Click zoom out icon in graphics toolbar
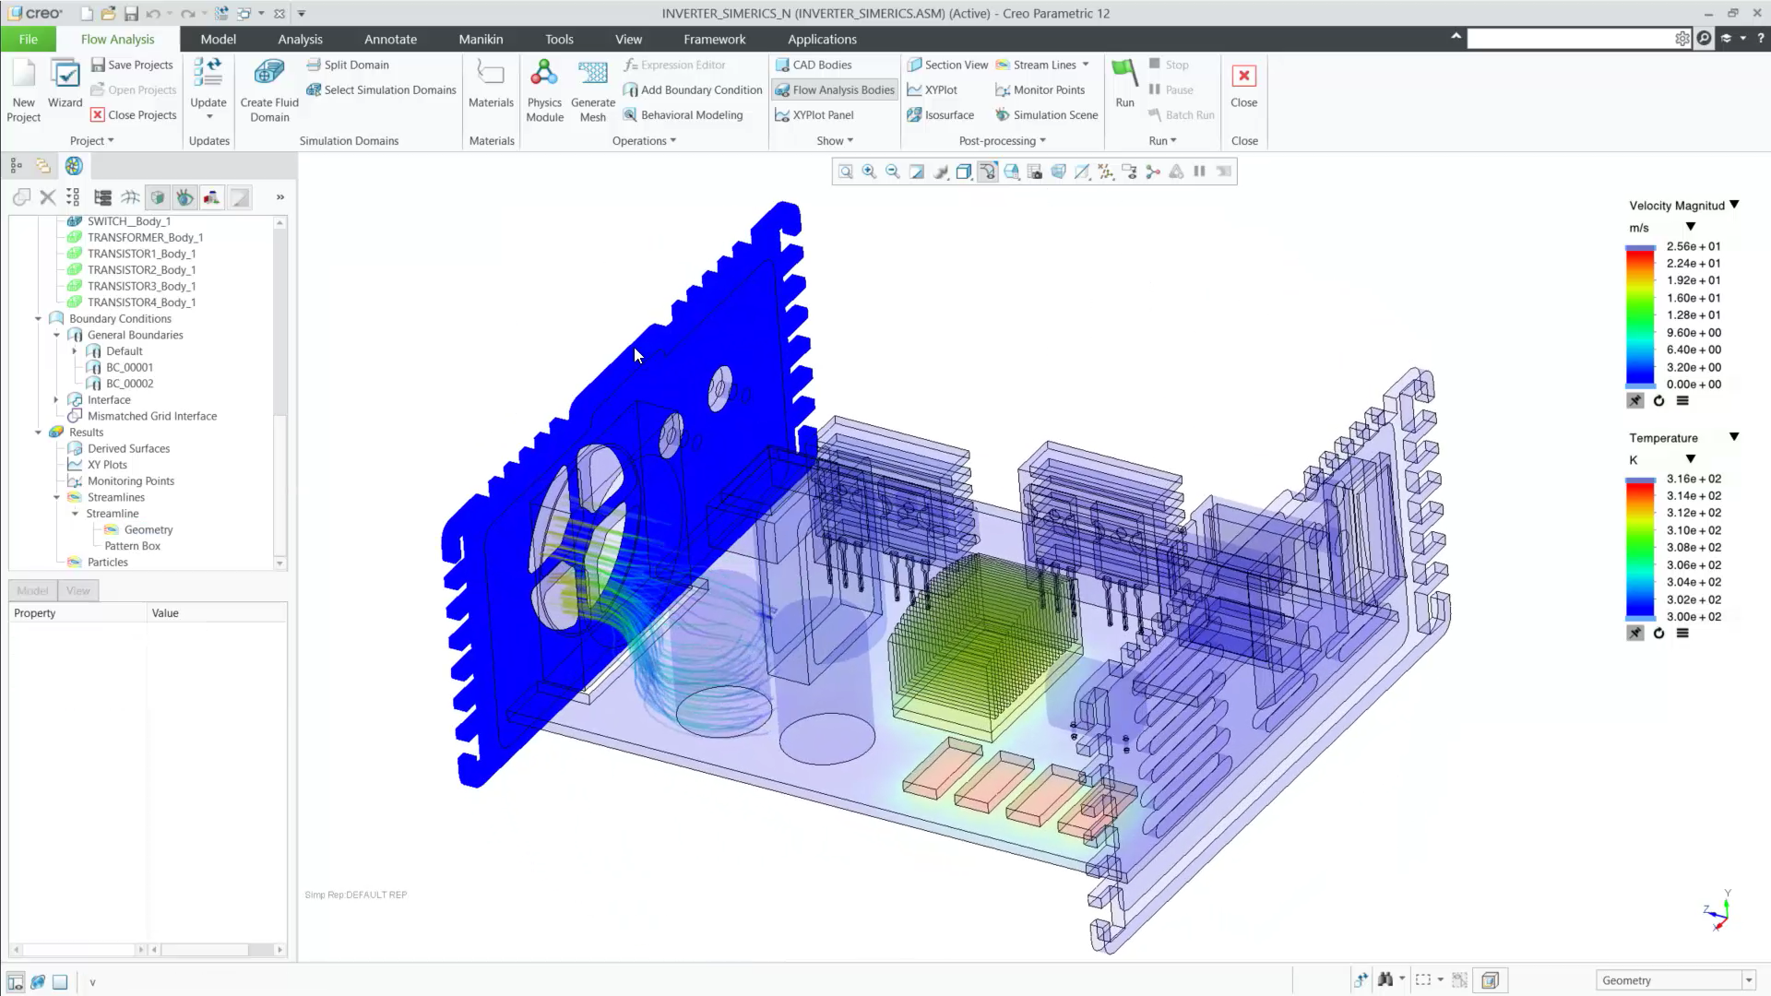Viewport: 1771px width, 996px height. click(892, 172)
